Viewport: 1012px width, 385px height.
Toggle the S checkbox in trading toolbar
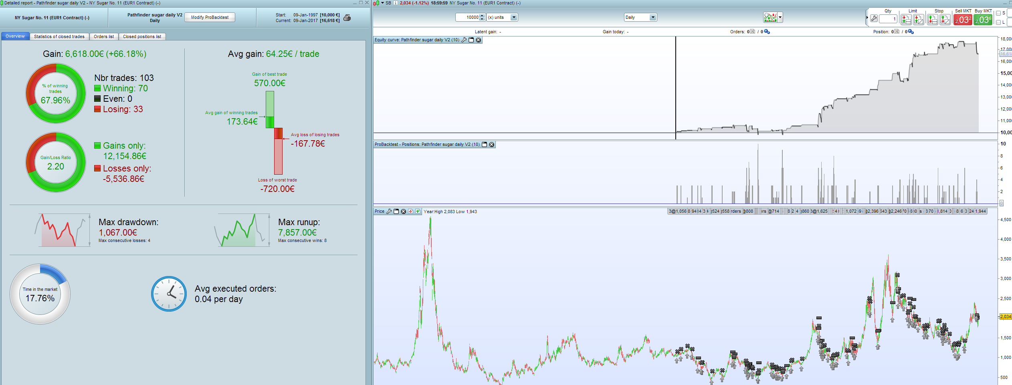click(998, 13)
